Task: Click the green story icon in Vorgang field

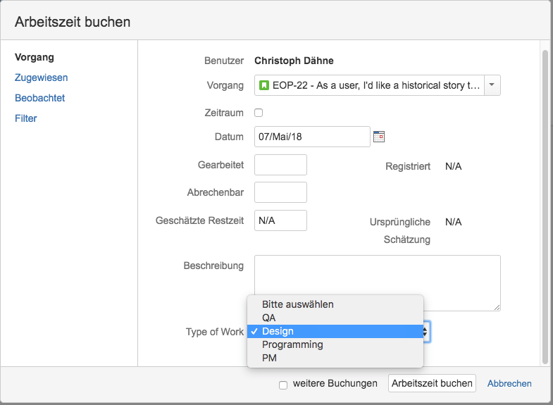Action: coord(263,85)
